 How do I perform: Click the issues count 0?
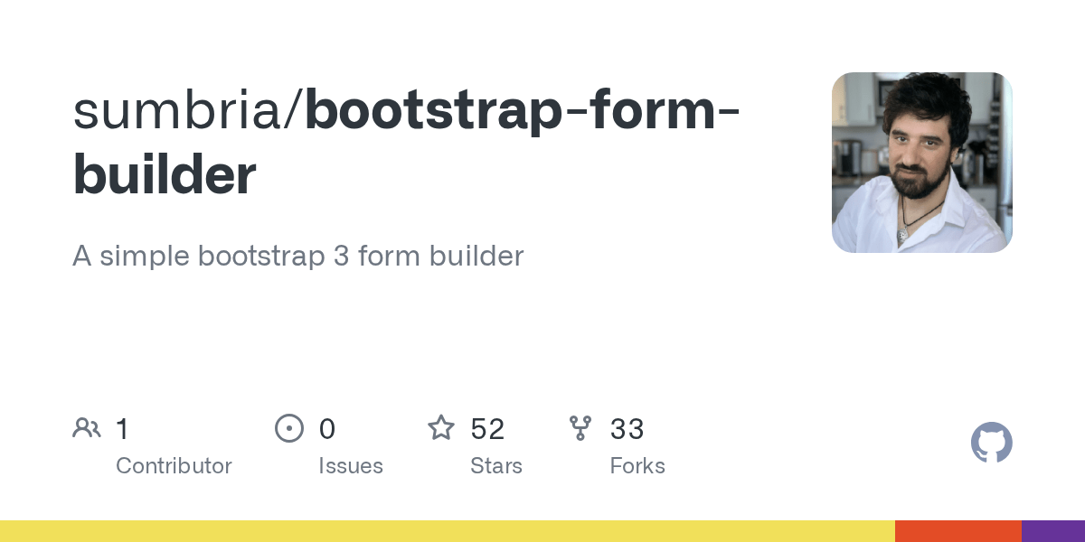327,429
